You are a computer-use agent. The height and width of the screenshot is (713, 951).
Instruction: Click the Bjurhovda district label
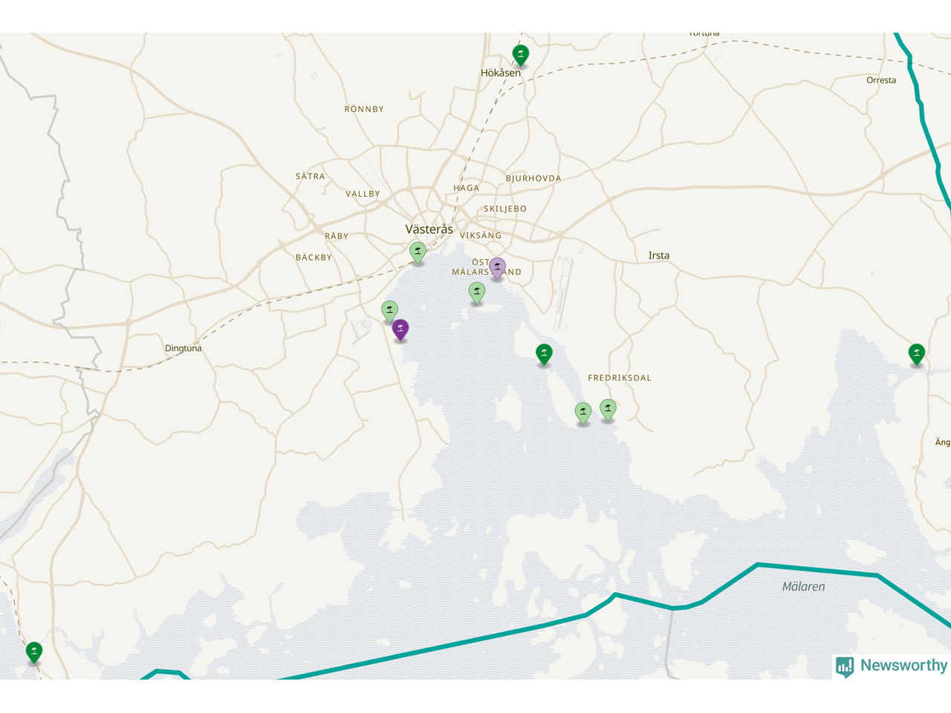[533, 178]
